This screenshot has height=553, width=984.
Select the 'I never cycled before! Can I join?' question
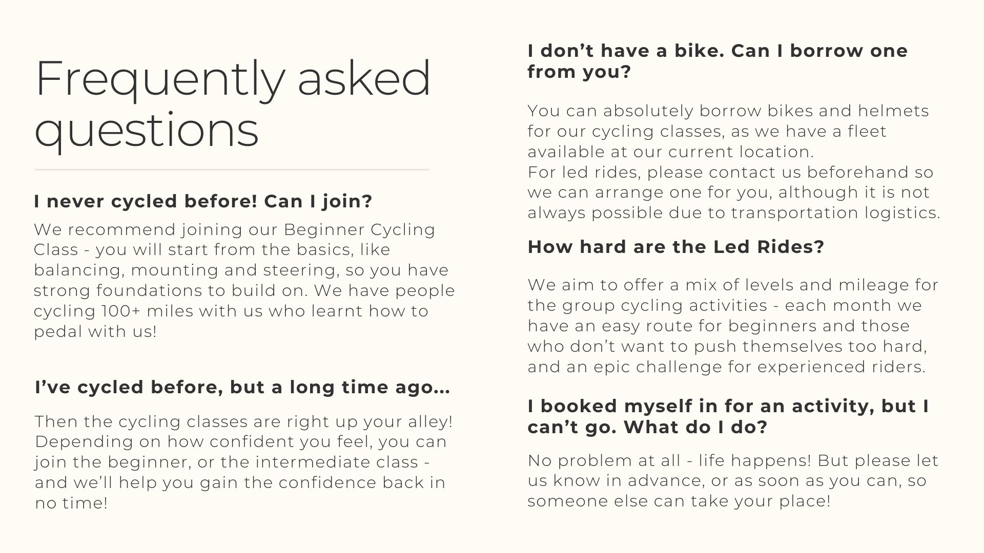[x=203, y=201]
